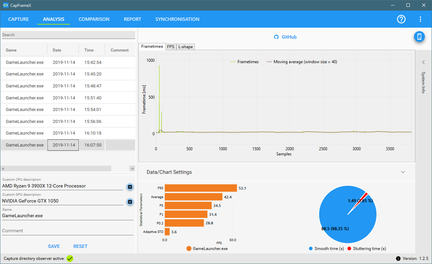Click the orange GameLauncher.exe legend dot
The width and height of the screenshot is (432, 264).
(189, 249)
